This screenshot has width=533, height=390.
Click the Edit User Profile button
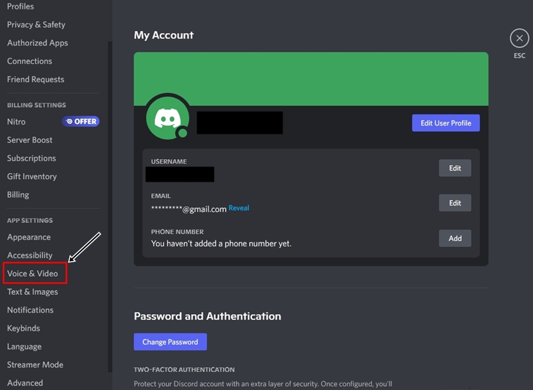click(446, 123)
